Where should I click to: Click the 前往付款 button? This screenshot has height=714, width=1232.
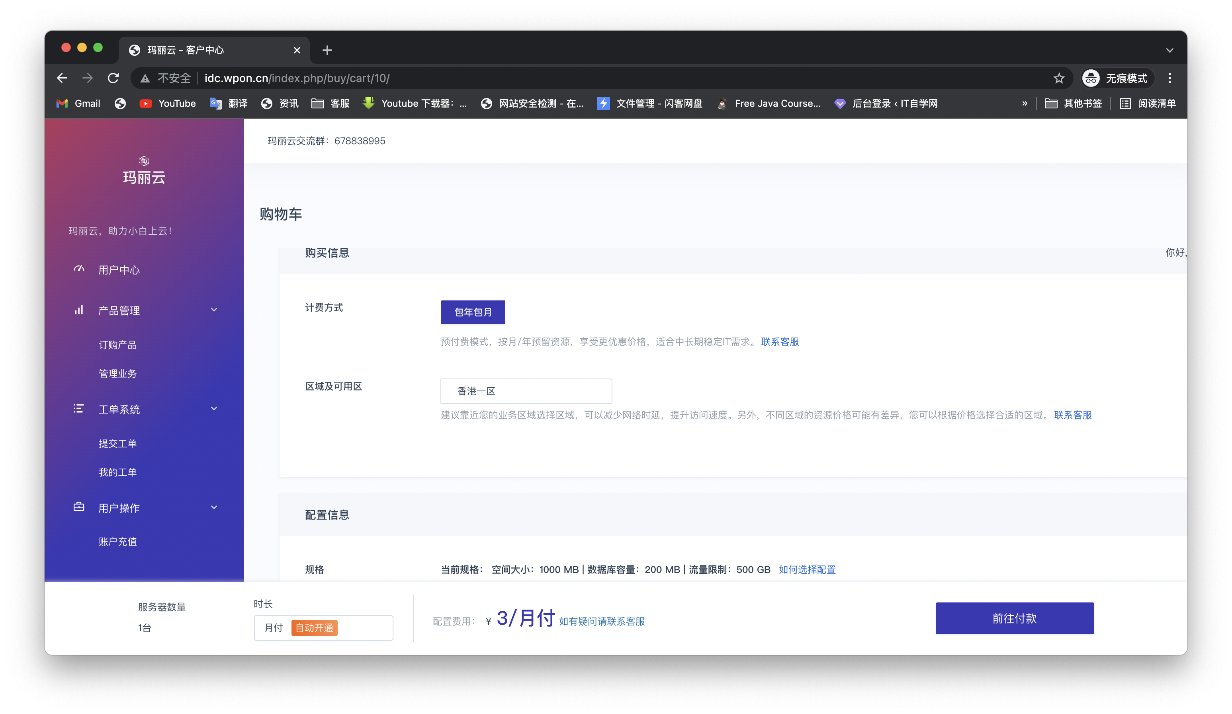pyautogui.click(x=1015, y=619)
